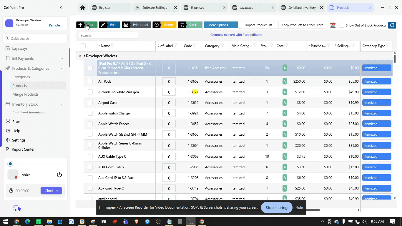Screen dimensions: 402x226
Task: Collapse the Inventory Stock sidebar section
Action: (x=62, y=104)
